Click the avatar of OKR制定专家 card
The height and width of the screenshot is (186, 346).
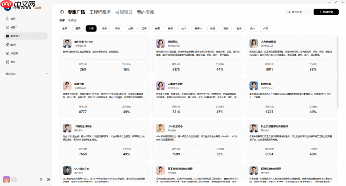[67, 170]
